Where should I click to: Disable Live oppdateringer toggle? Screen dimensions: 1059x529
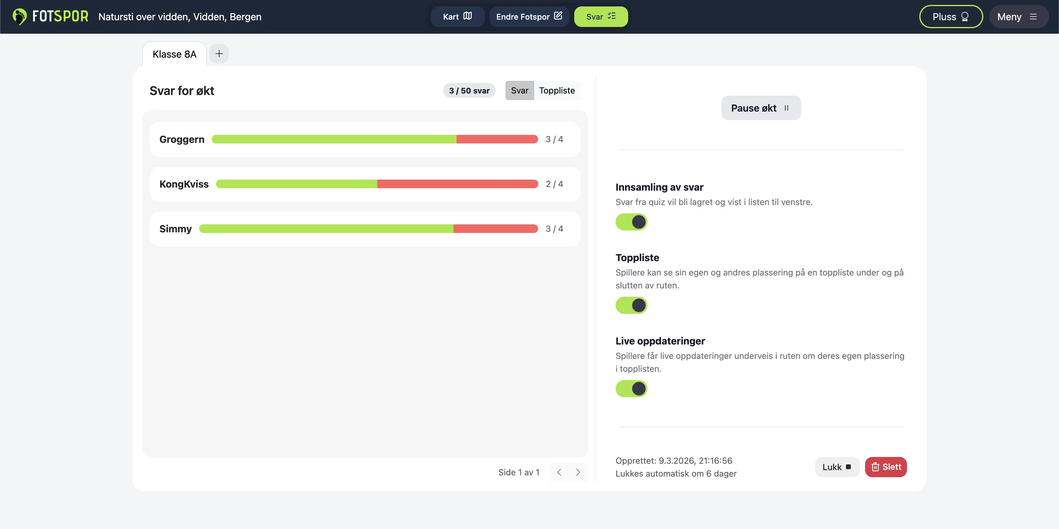[632, 388]
